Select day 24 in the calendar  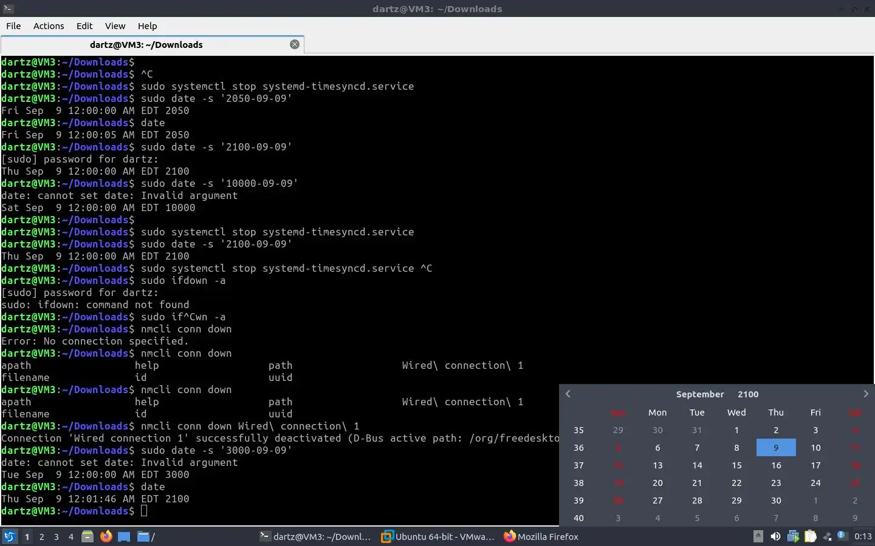pos(815,483)
